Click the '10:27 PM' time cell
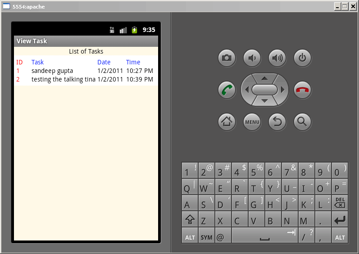This screenshot has width=359, height=254. point(140,71)
